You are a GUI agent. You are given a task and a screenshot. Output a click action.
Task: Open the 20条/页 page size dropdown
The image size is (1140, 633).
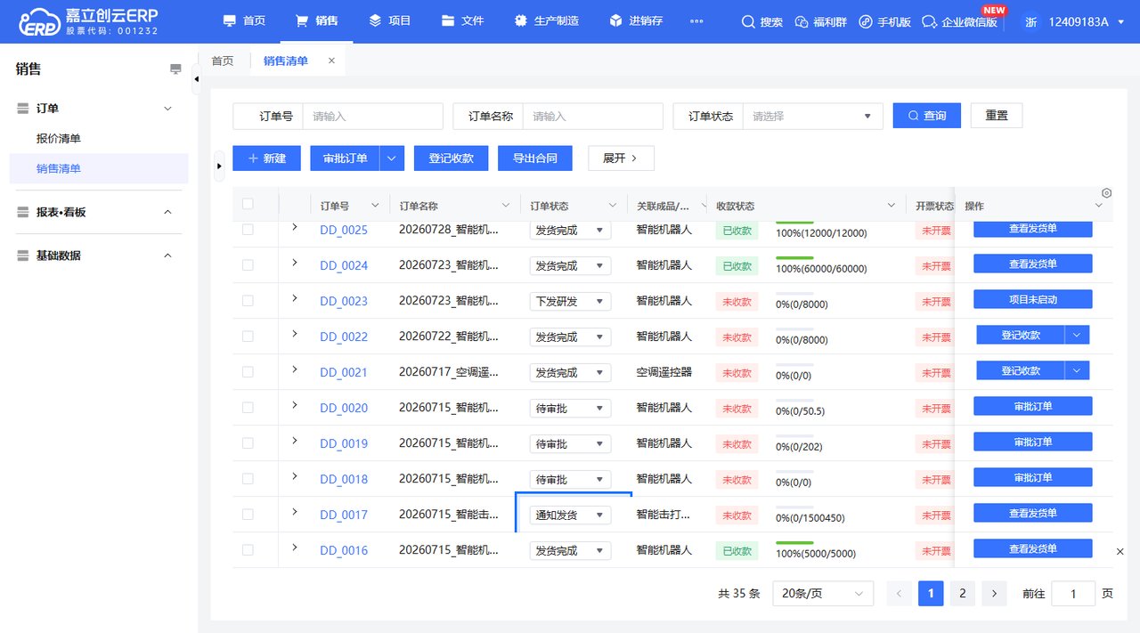pos(823,594)
